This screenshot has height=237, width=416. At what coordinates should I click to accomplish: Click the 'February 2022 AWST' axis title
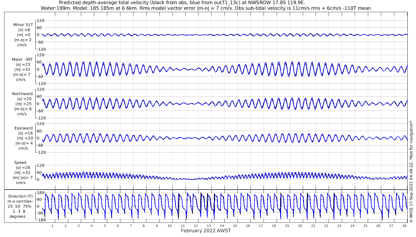[206, 231]
